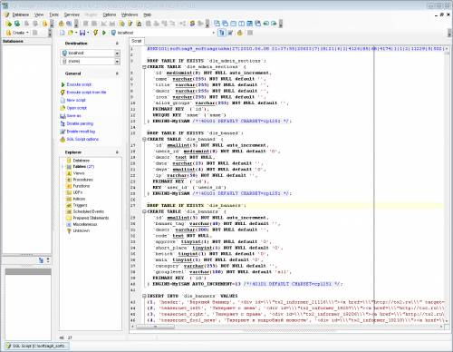
Task: Open the localhost dropdown in the Destination panel
Action: 117,54
